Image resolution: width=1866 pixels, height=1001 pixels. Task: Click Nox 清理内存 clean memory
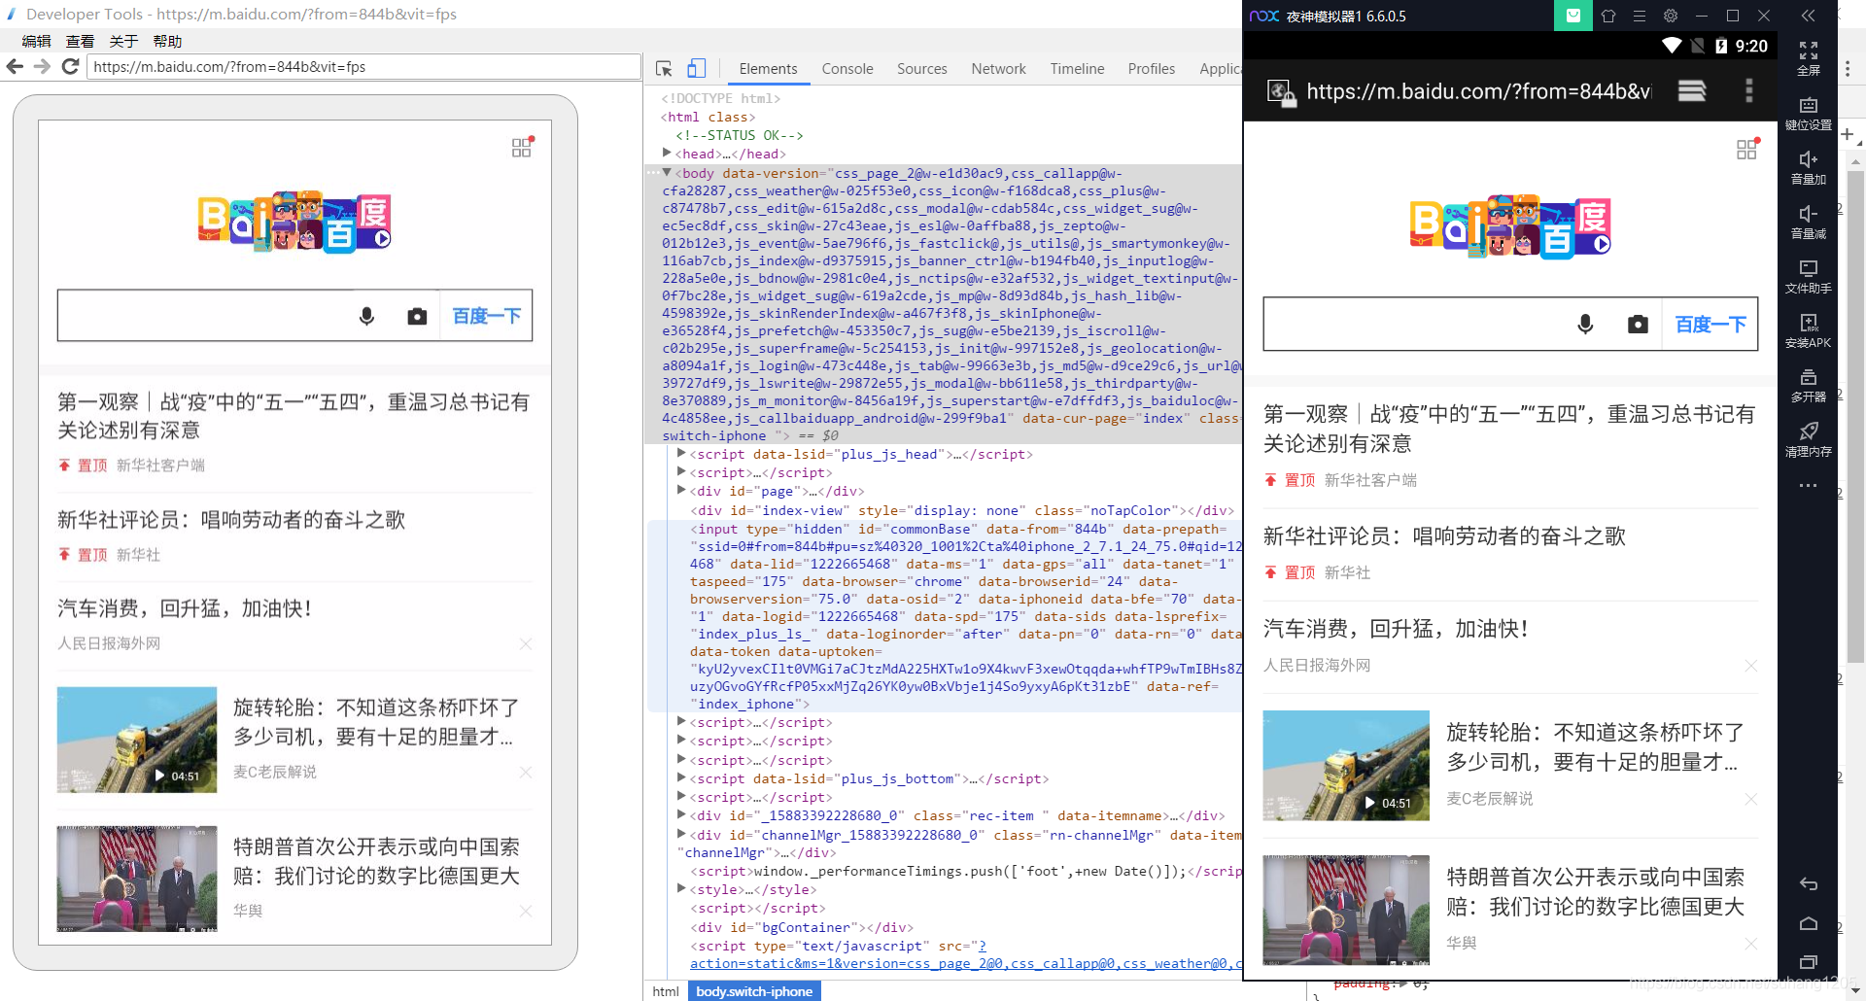[1809, 440]
